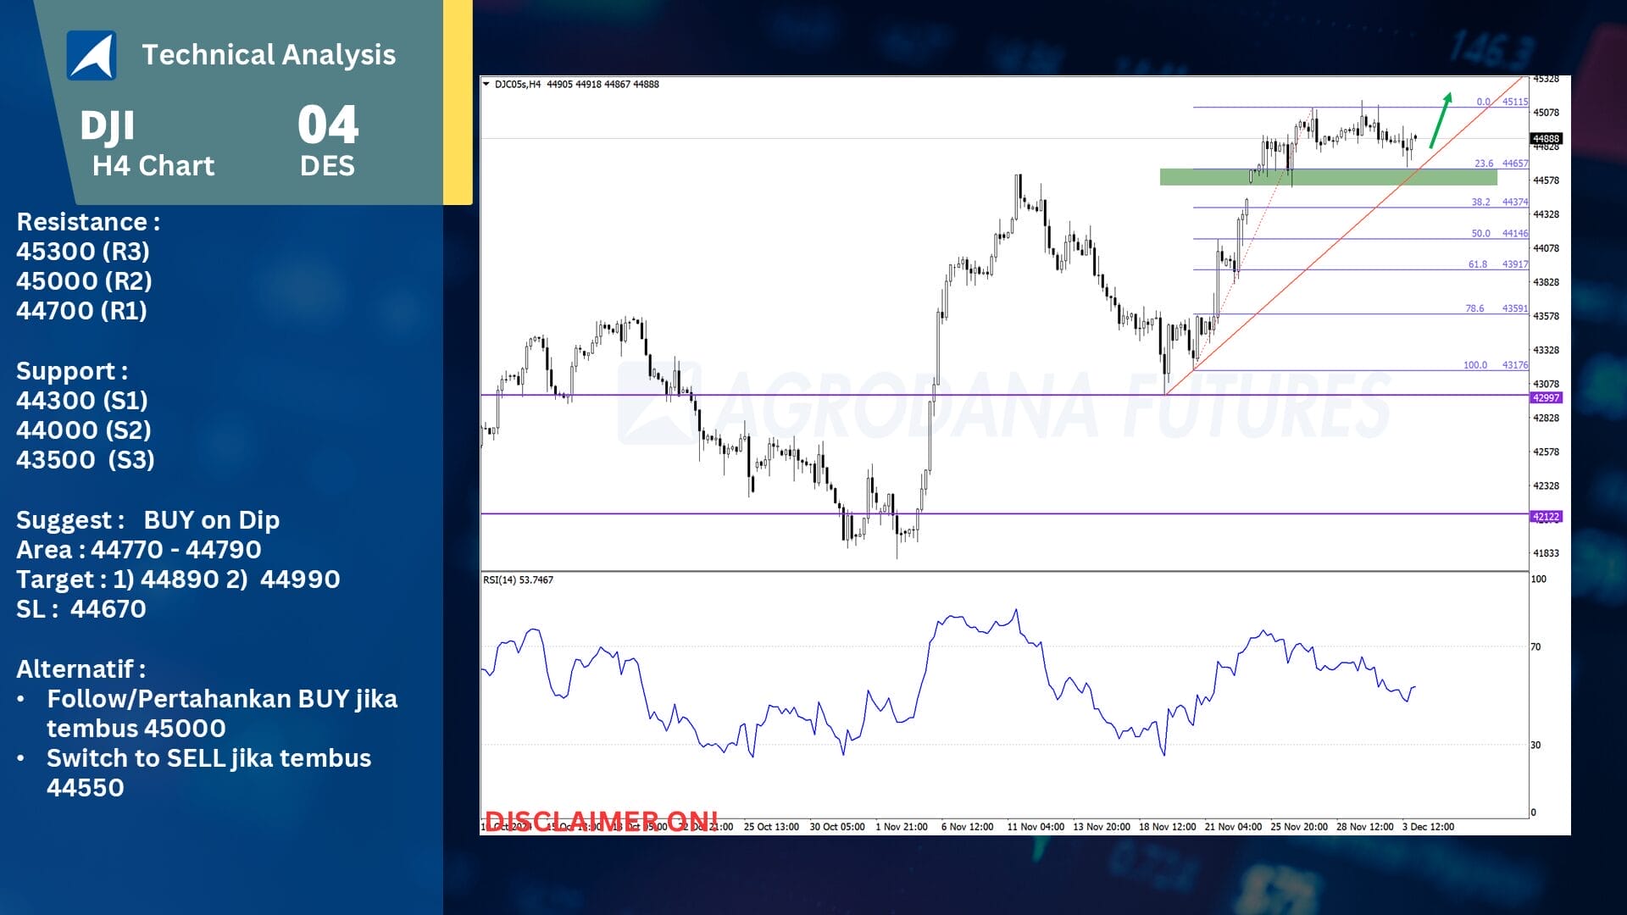Click the 3 Dec 12:00 time axis label
Screen dimensions: 1627x915
(x=1428, y=827)
